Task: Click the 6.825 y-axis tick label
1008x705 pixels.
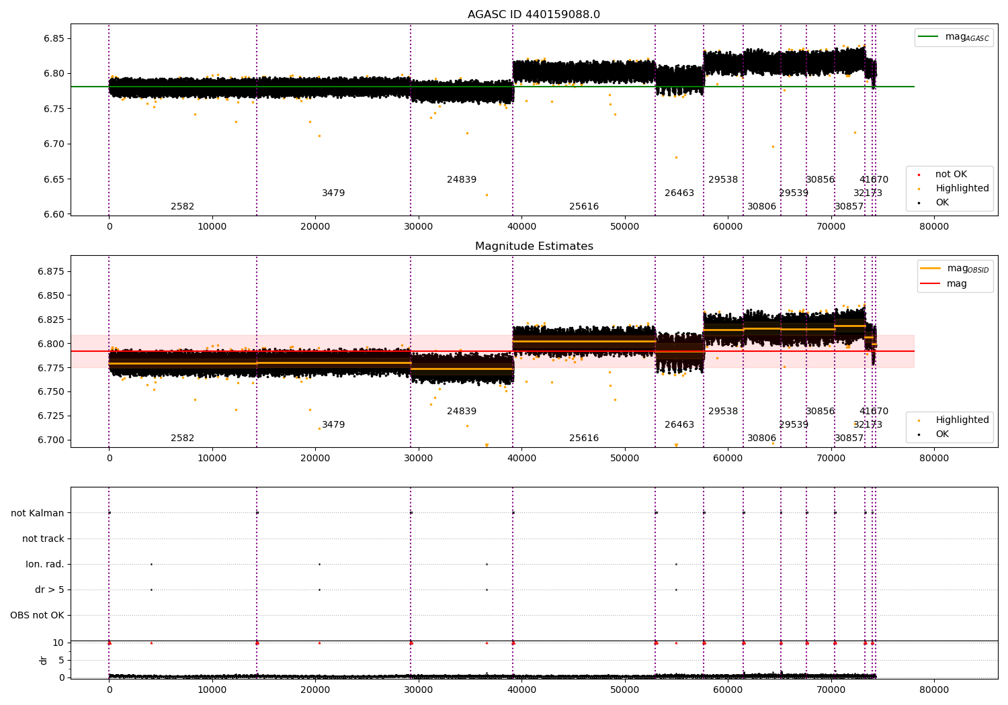Action: pos(51,320)
